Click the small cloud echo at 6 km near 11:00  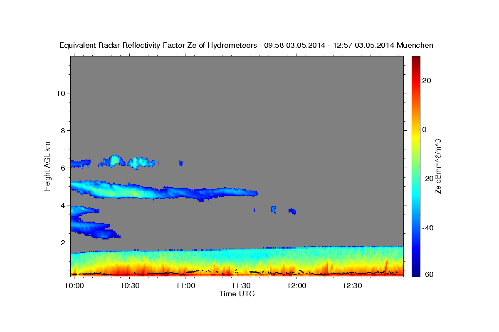(x=180, y=163)
